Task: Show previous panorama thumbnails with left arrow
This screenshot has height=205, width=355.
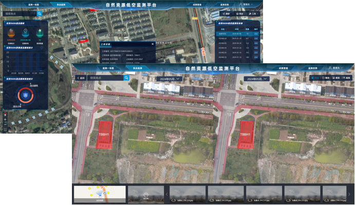Action: [167, 194]
